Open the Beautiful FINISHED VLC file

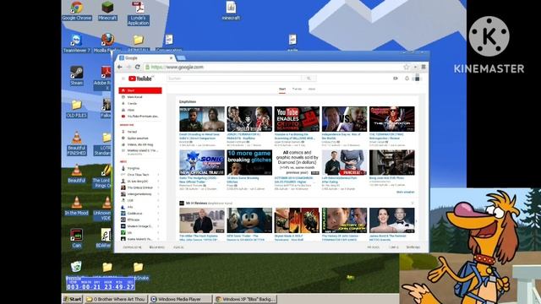[77, 138]
